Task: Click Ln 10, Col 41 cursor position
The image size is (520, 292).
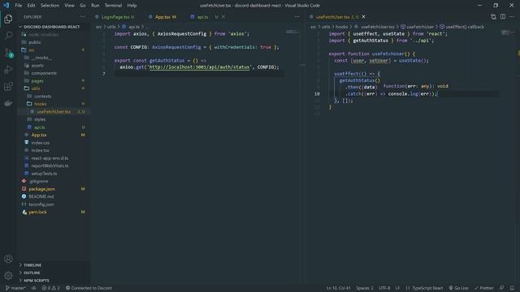Action: (x=338, y=288)
